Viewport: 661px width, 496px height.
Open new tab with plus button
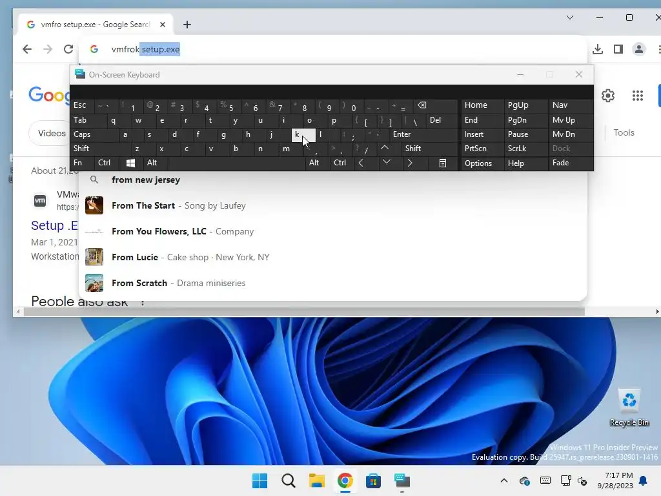[187, 25]
